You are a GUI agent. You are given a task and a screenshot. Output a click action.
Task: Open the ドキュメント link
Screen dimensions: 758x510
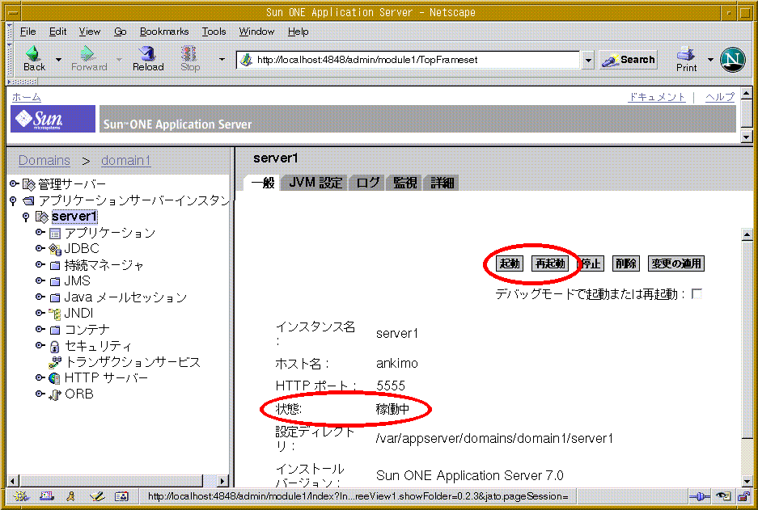tap(657, 97)
